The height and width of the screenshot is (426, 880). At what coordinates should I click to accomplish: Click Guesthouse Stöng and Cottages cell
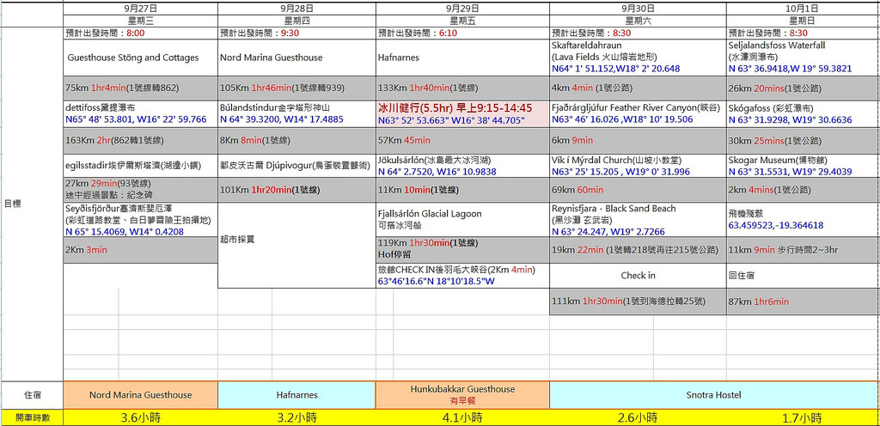click(140, 58)
